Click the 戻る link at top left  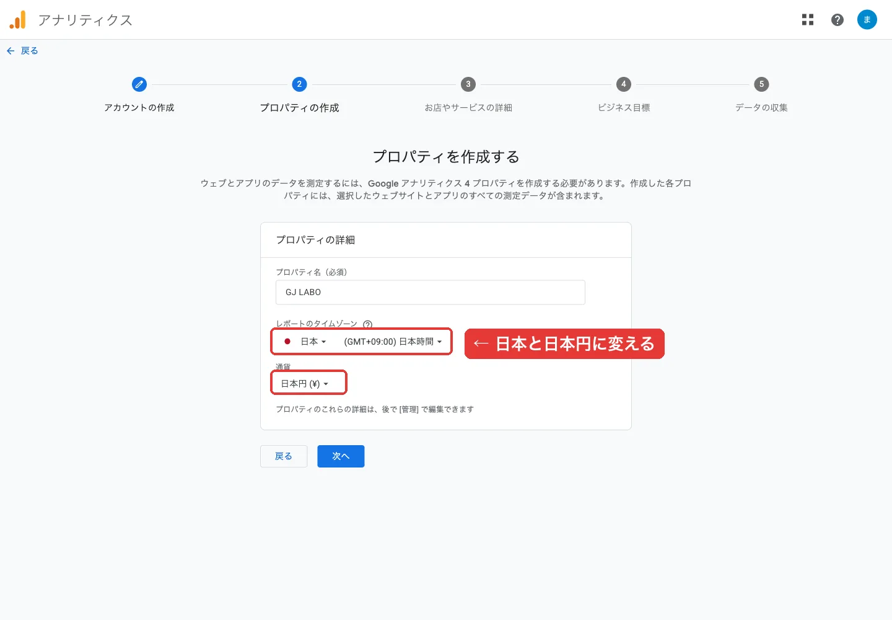coord(29,51)
